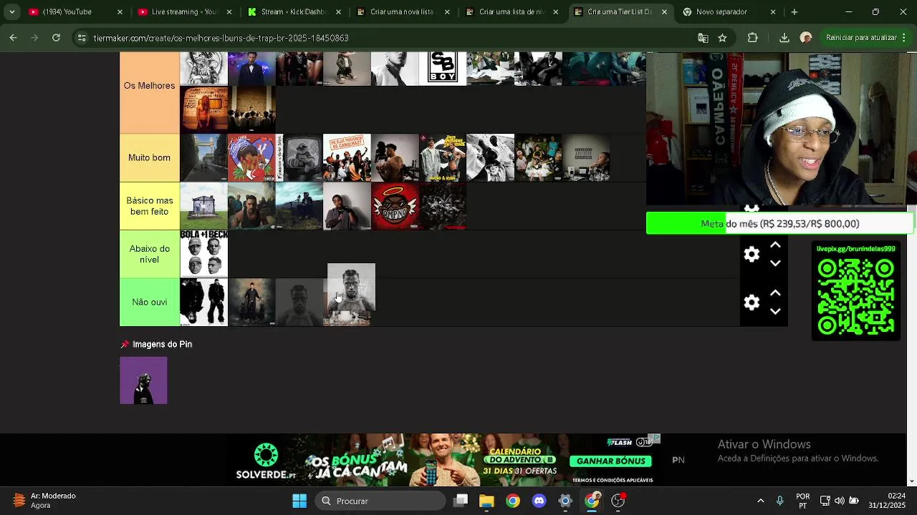
Task: Click the Muito bom tier label
Action: (149, 157)
